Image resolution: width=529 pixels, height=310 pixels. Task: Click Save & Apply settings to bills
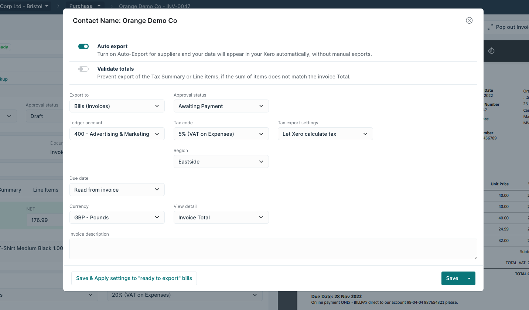tap(134, 279)
